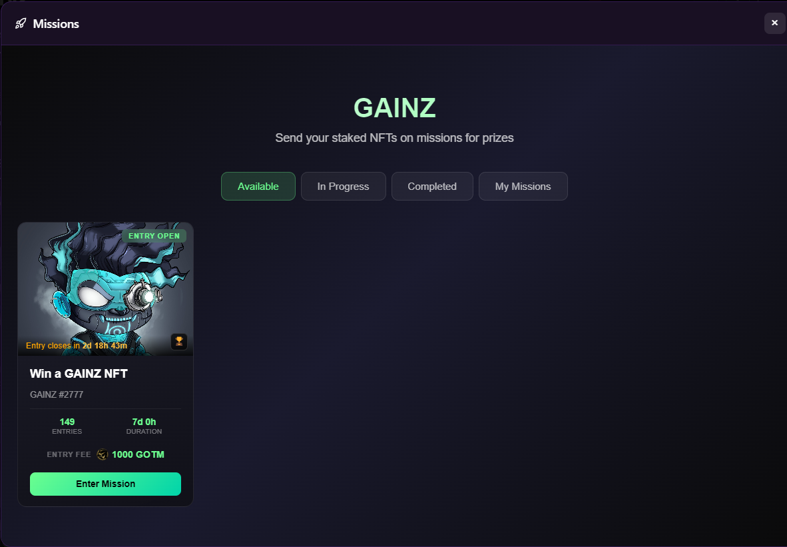Switch to the In Progress tab
This screenshot has height=547, width=787.
coord(344,187)
